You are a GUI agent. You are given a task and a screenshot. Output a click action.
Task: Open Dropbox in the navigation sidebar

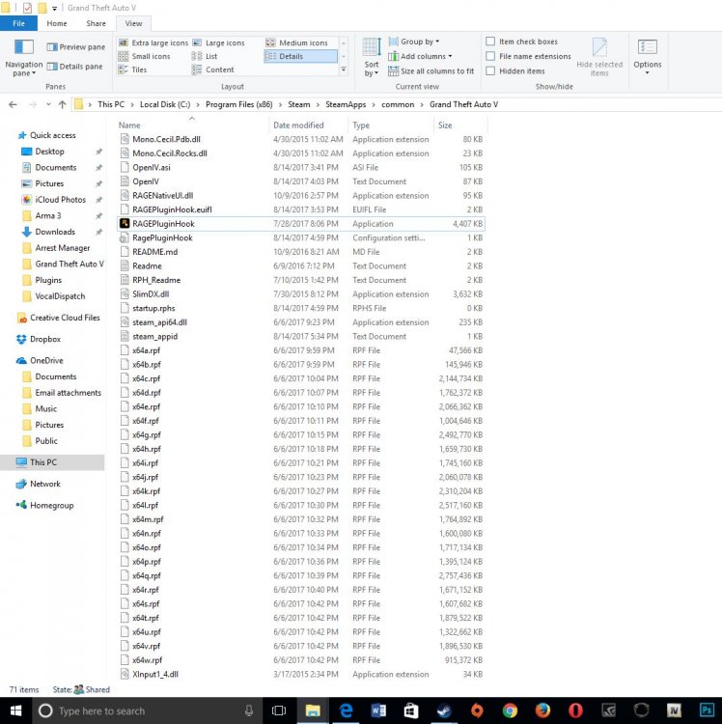[x=44, y=339]
